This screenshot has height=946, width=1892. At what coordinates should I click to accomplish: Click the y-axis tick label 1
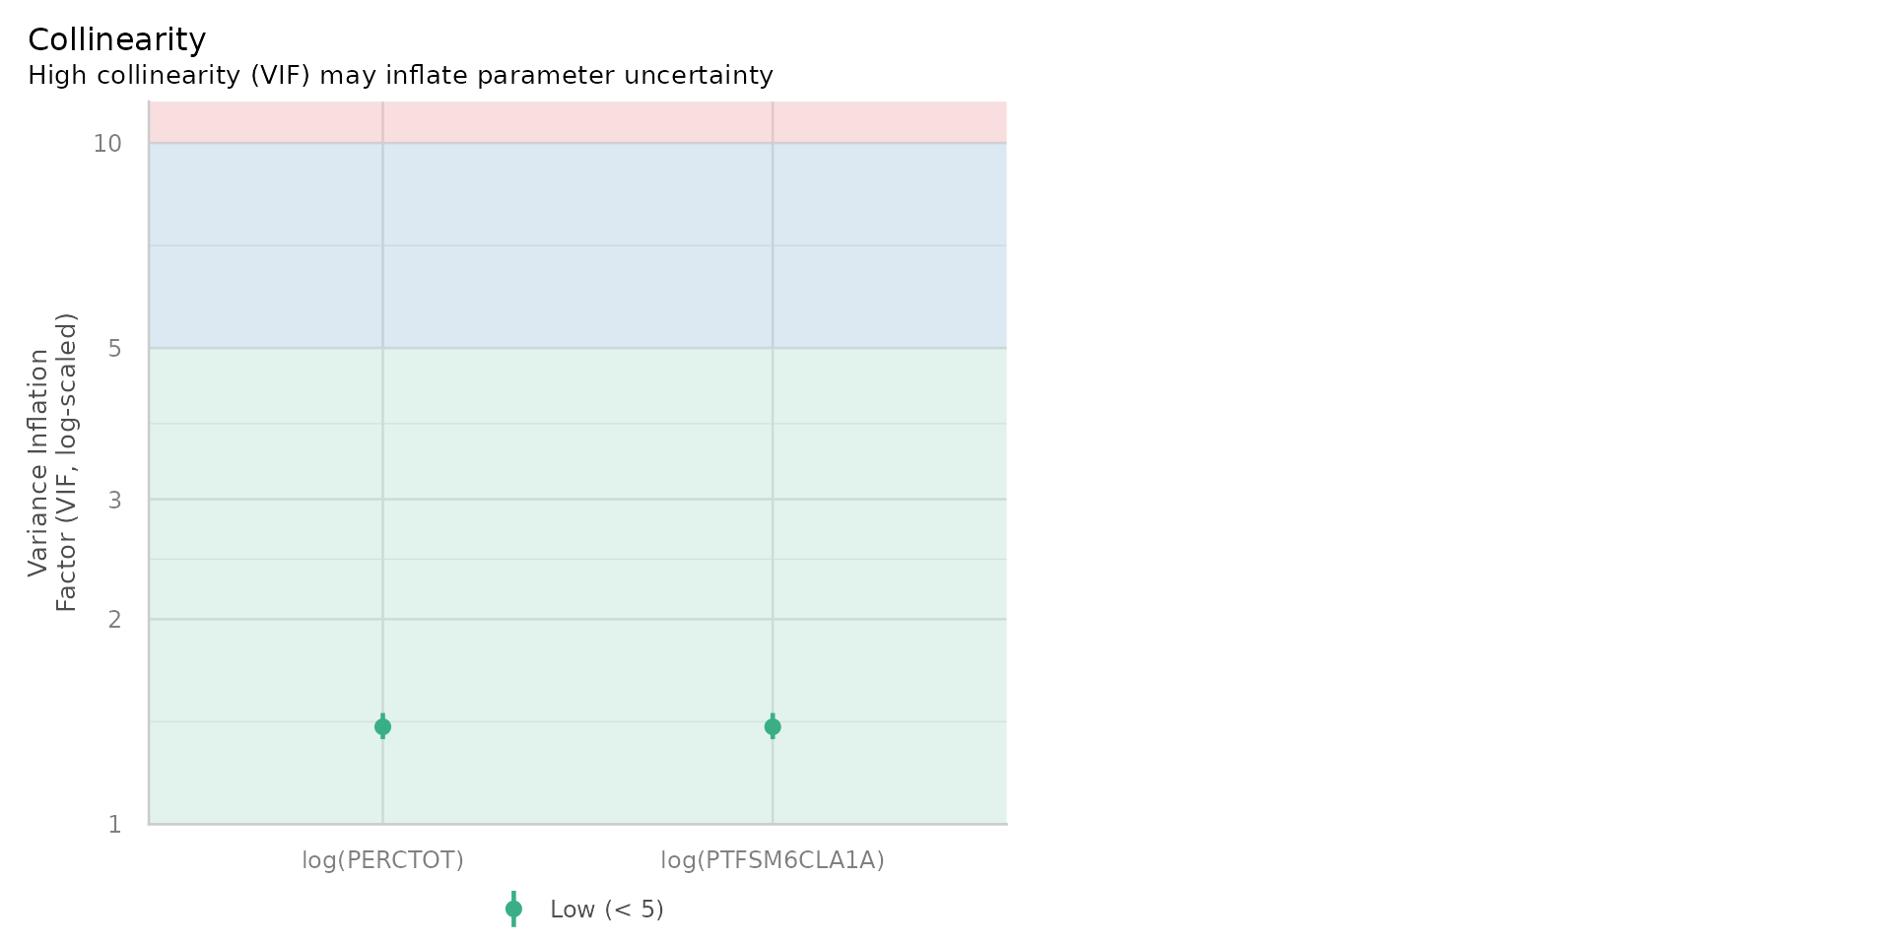[114, 825]
